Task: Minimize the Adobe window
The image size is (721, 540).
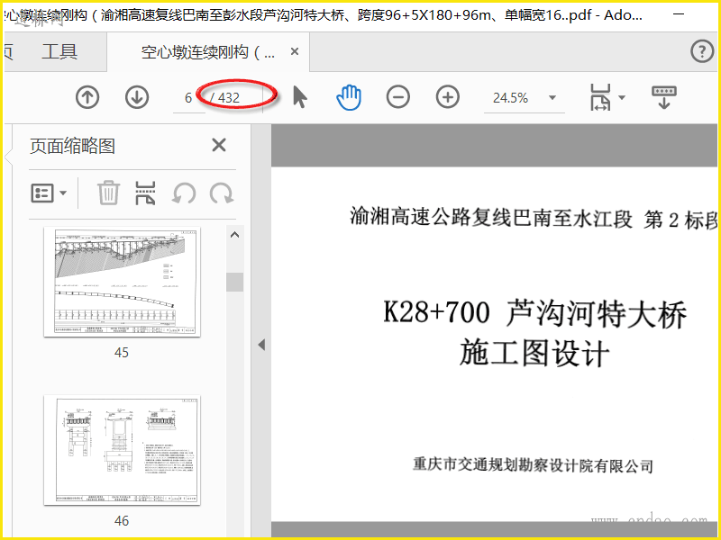Action: pyautogui.click(x=679, y=14)
